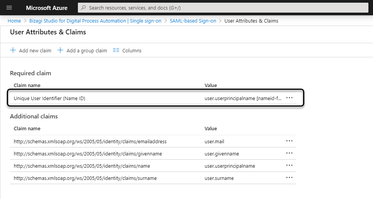Open the hamburger portal menu
This screenshot has width=373, height=199.
[x=9, y=8]
